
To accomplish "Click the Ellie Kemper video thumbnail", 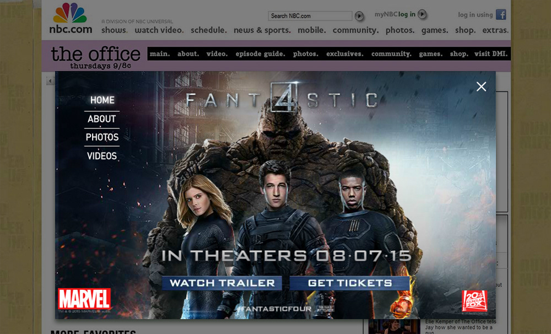I will click(x=395, y=327).
